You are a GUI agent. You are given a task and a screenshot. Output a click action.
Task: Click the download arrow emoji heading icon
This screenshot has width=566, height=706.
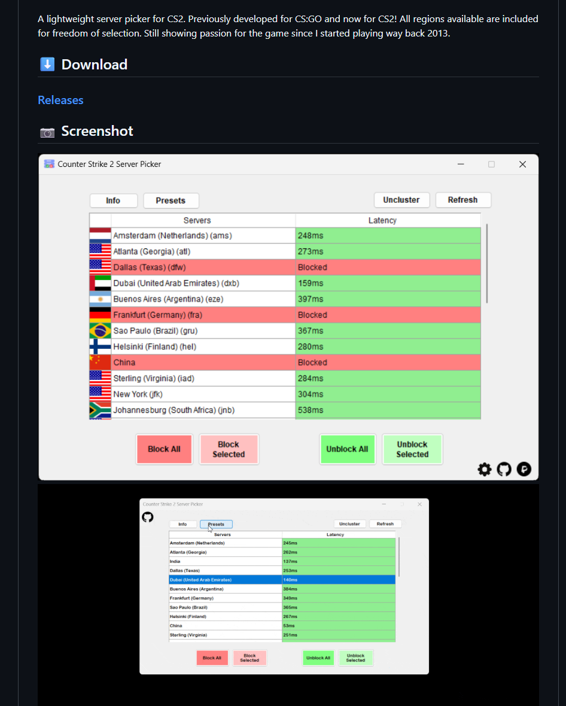(x=47, y=65)
